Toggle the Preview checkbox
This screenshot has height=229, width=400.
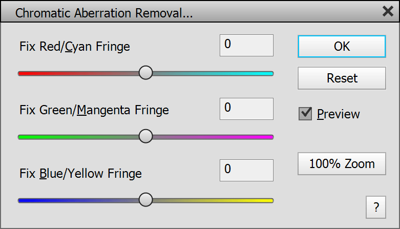(x=306, y=114)
